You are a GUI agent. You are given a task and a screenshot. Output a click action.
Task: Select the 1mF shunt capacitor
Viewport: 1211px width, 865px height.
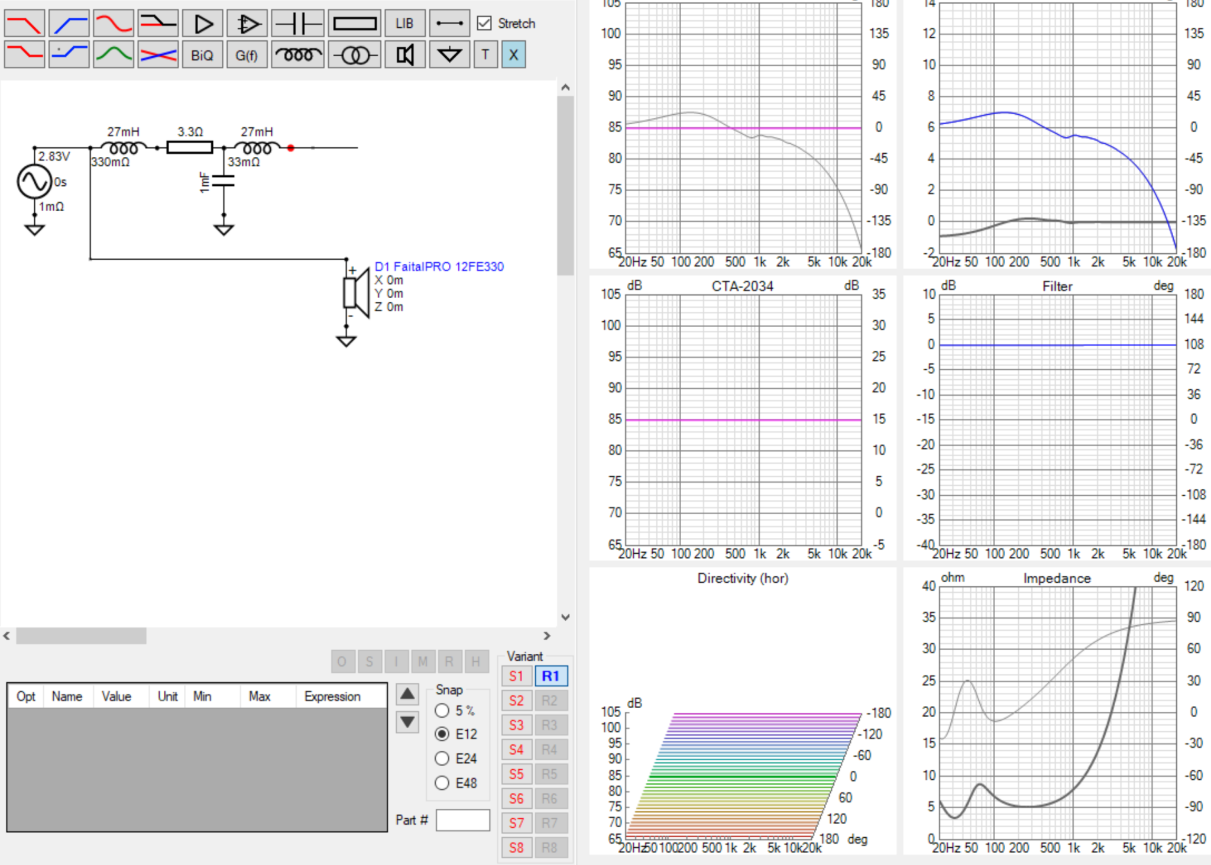click(x=224, y=181)
